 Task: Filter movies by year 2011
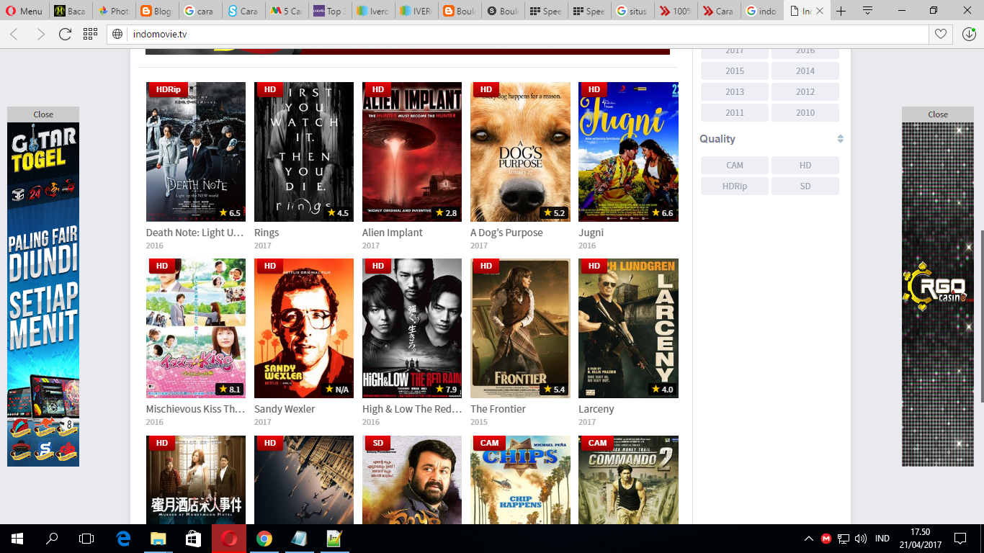pos(735,112)
